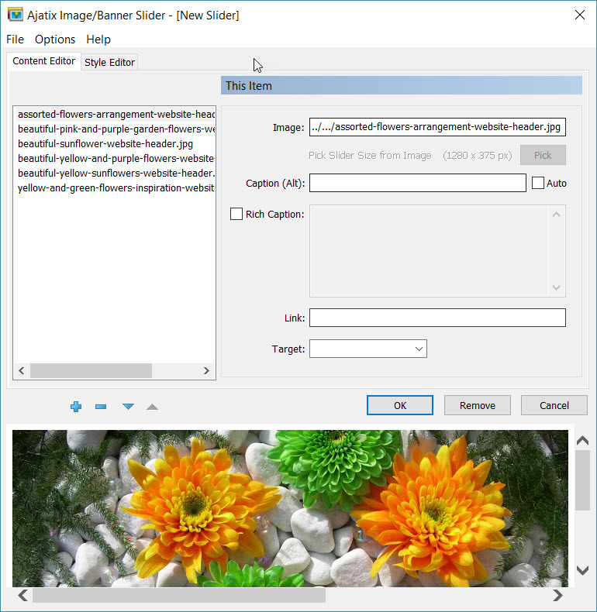Click the Pick slider size button
Viewport: 597px width, 612px height.
(x=543, y=156)
